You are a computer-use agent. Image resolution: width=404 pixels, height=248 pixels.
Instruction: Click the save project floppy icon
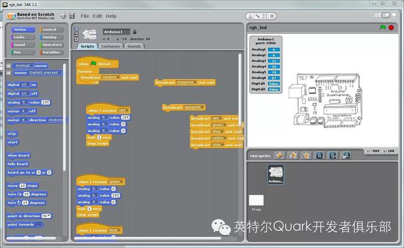[72, 16]
